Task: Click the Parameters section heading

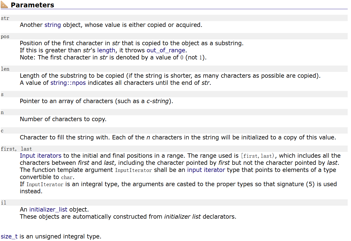Action: point(32,5)
